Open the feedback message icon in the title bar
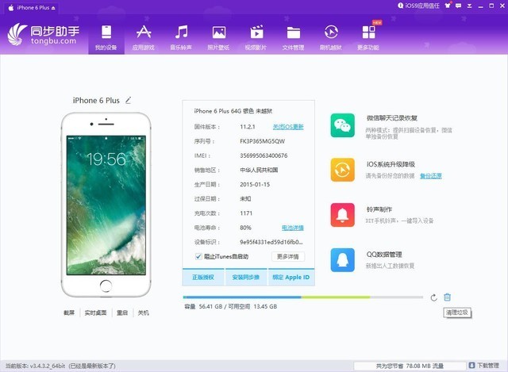This screenshot has height=372, width=508. 459,6
